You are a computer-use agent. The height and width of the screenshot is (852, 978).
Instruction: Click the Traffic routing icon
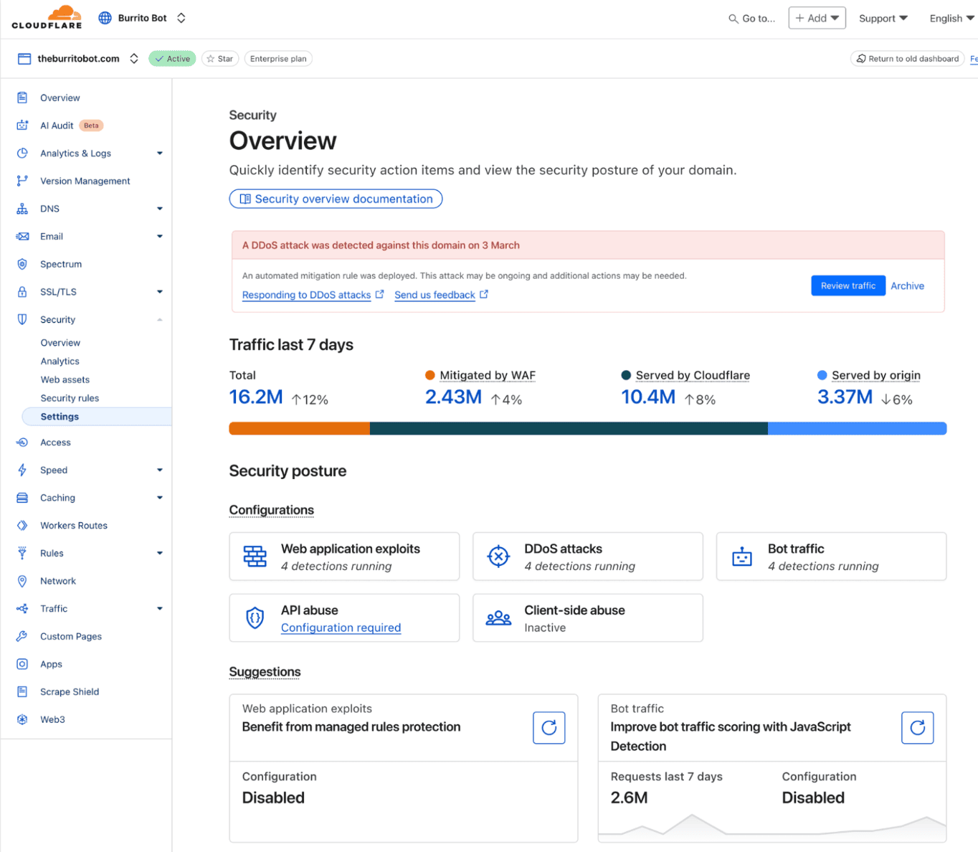22,608
